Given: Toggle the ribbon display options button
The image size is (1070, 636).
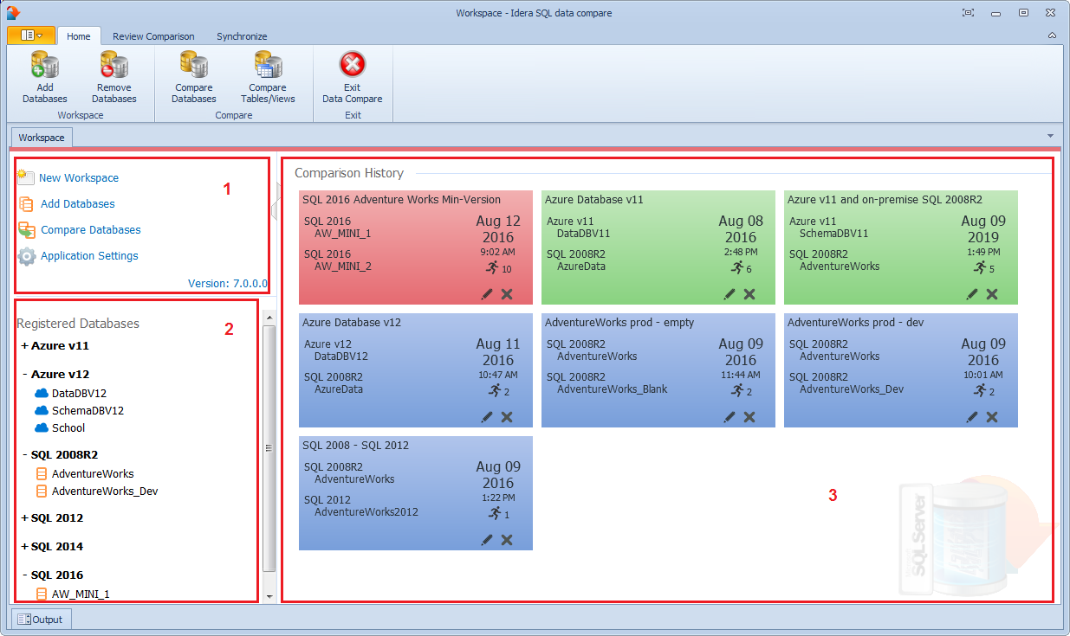Looking at the screenshot, I should coord(968,12).
